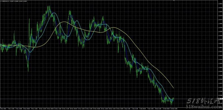Screen dimensions: 223x110
Task: Click the cyan moving average's highest peak
Action: pyautogui.click(x=54, y=13)
